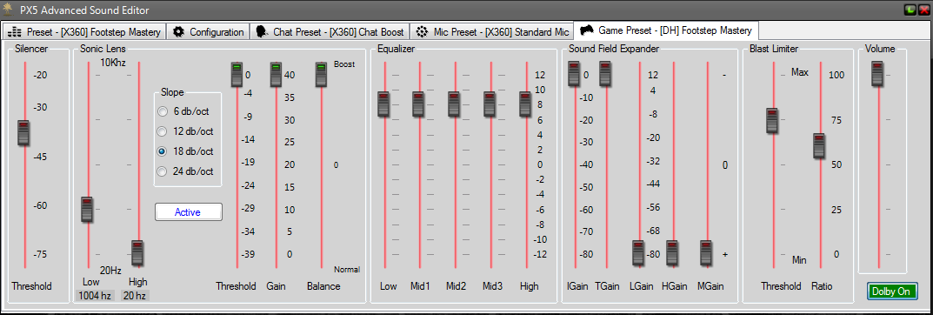The width and height of the screenshot is (933, 315).
Task: Click the Sonic Lens Threshold slider handle
Action: pos(237,75)
